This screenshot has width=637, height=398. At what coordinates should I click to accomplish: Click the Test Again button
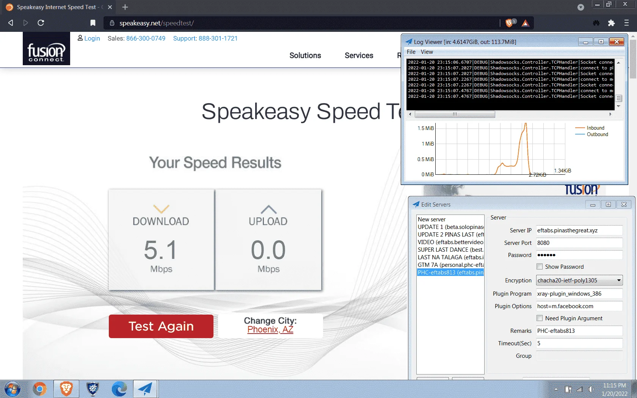click(x=161, y=326)
